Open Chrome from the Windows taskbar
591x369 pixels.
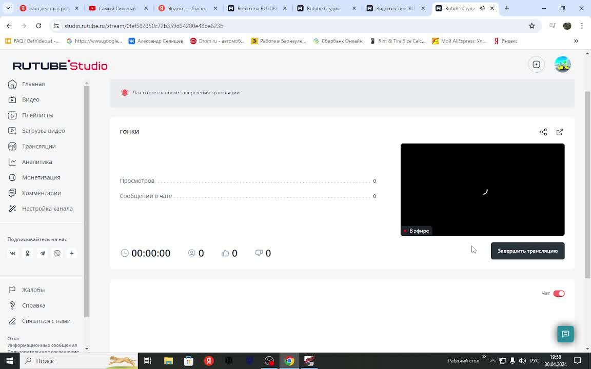pos(289,361)
